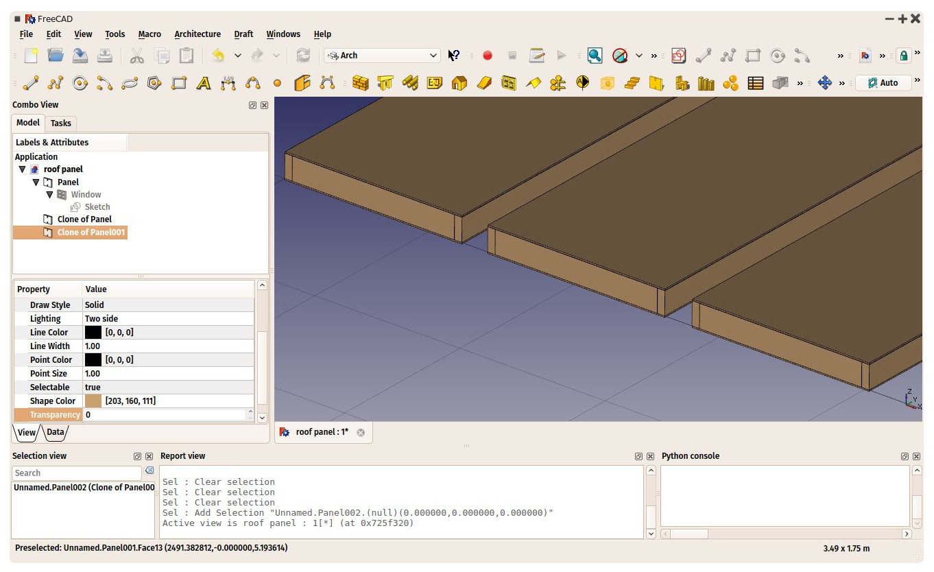Click the Arch Building icon
The image size is (934, 572).
click(x=459, y=83)
